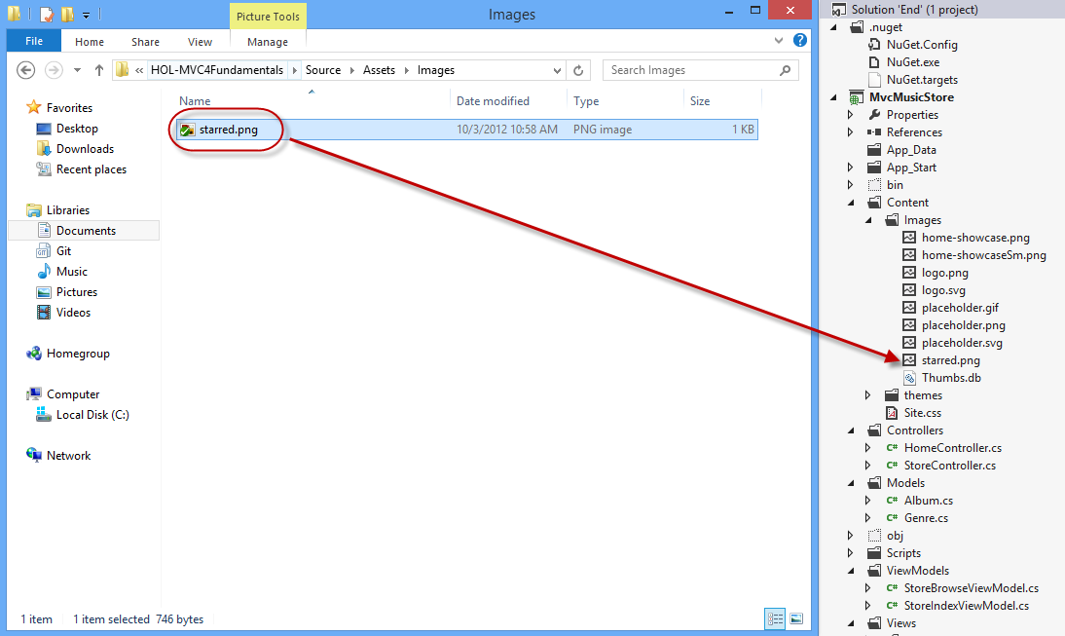Click the Thumbs.db icon under Images node

(x=907, y=377)
